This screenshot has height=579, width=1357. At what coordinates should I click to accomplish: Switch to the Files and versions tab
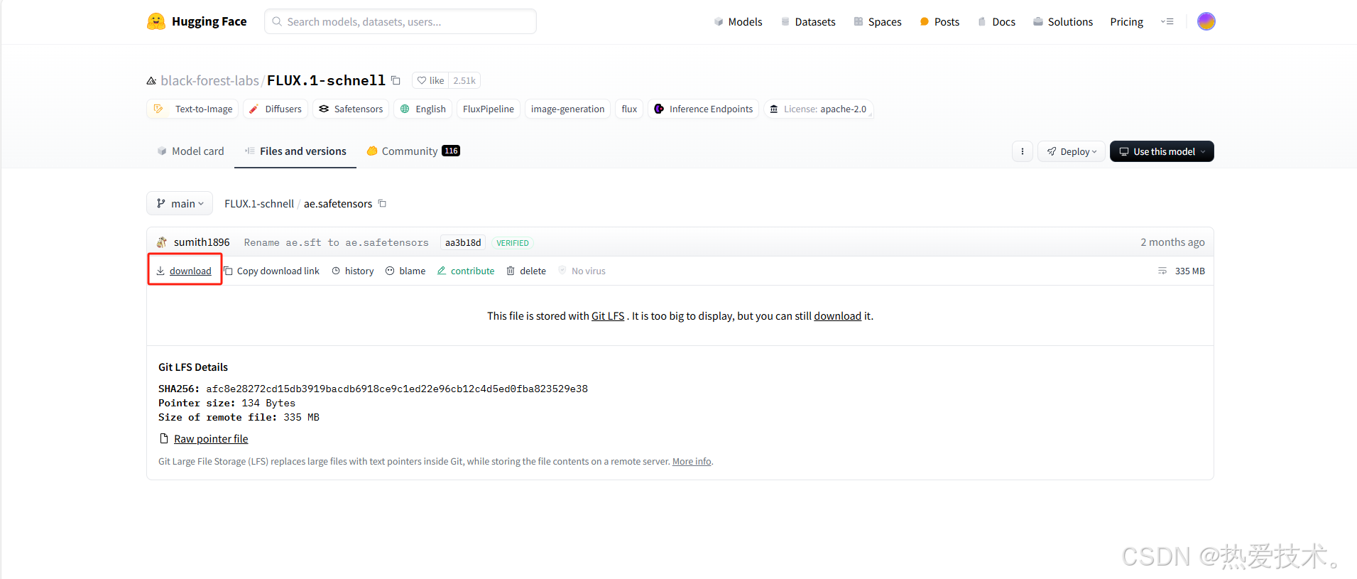(x=295, y=151)
